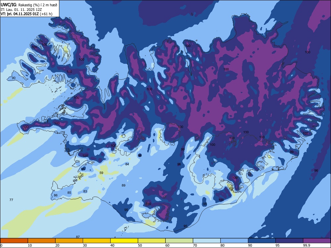Click the '84' humidity value on the map

coord(127,164)
